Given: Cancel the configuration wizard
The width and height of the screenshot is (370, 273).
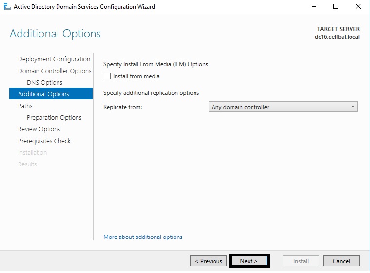Looking at the screenshot, I should click(341, 261).
